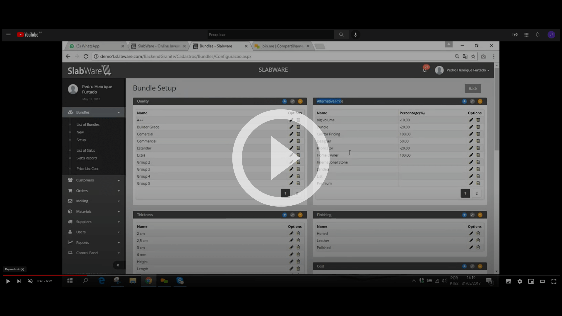This screenshot has width=562, height=316.
Task: Open YouTube create video icon
Action: 515,35
